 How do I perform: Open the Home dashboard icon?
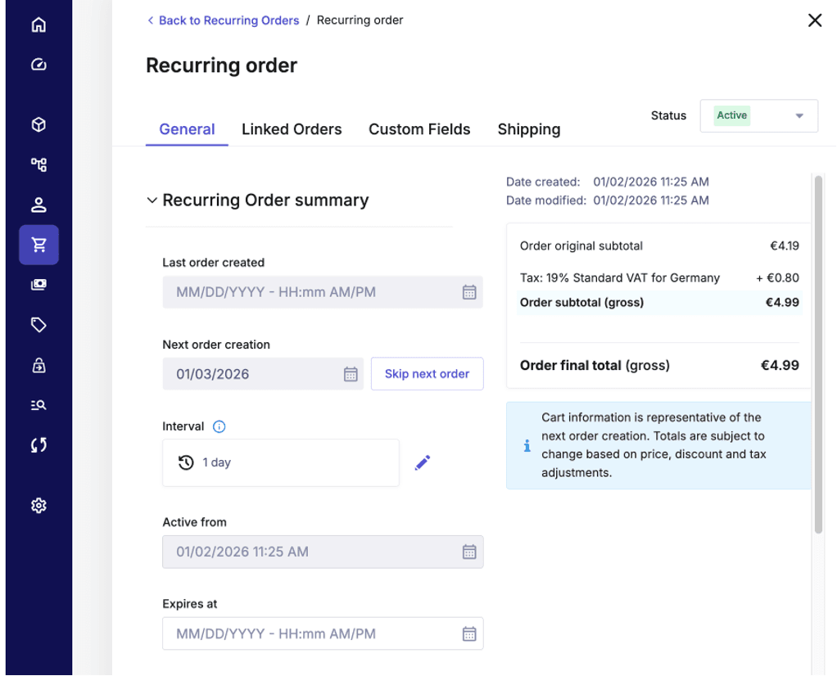pos(38,25)
